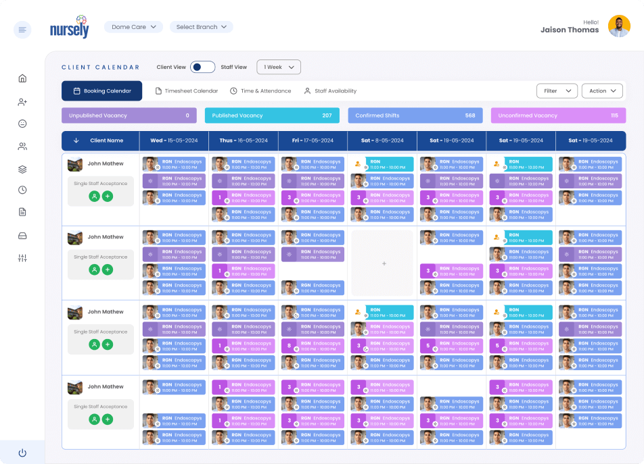Screen dimensions: 644x464
Task: Open the clock sidebar icon
Action: [22, 190]
